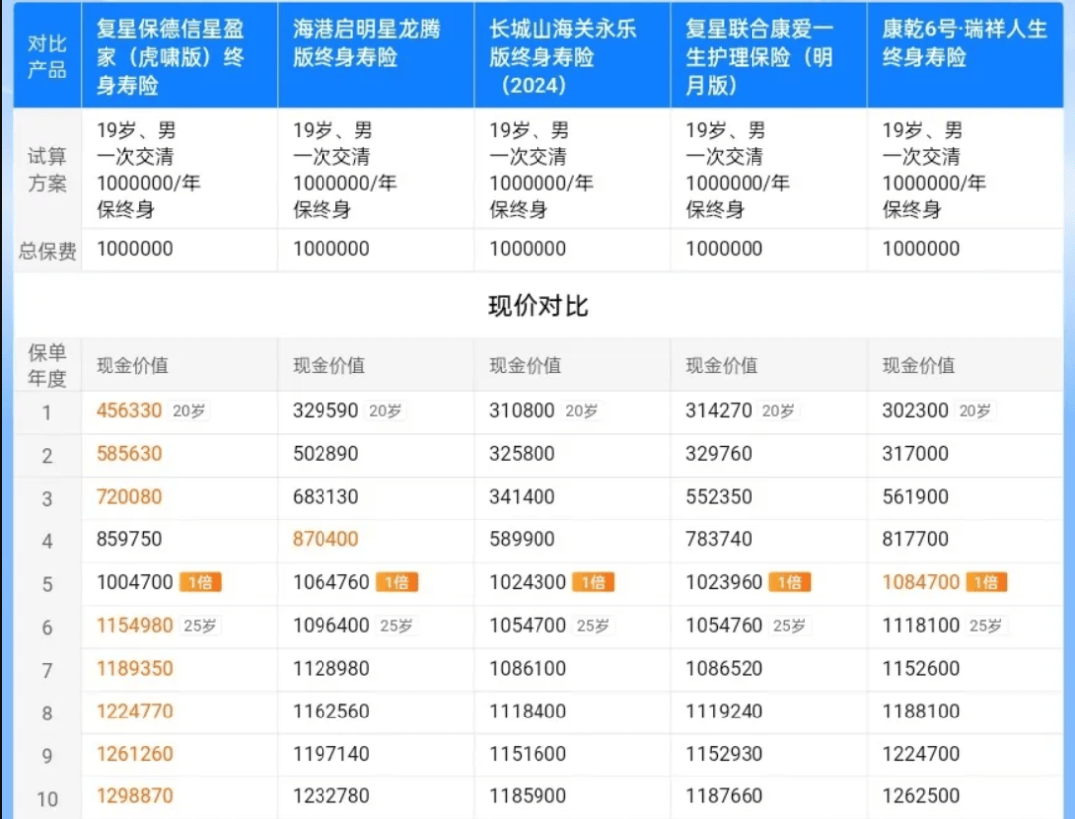Select cash value 561900 in year 3
The width and height of the screenshot is (1075, 819).
(916, 497)
